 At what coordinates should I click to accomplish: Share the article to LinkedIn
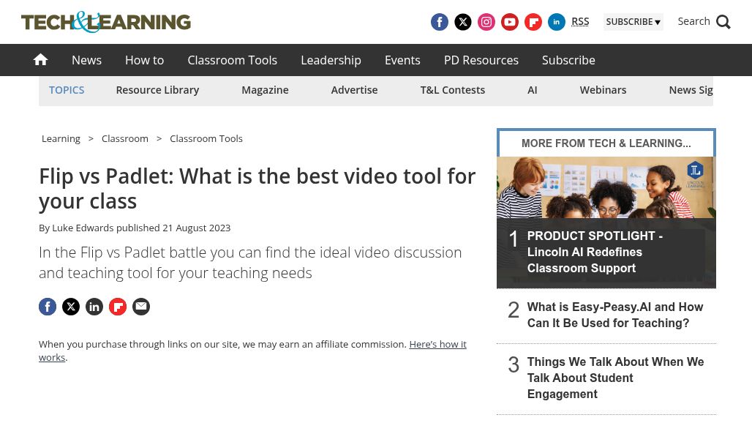[94, 306]
